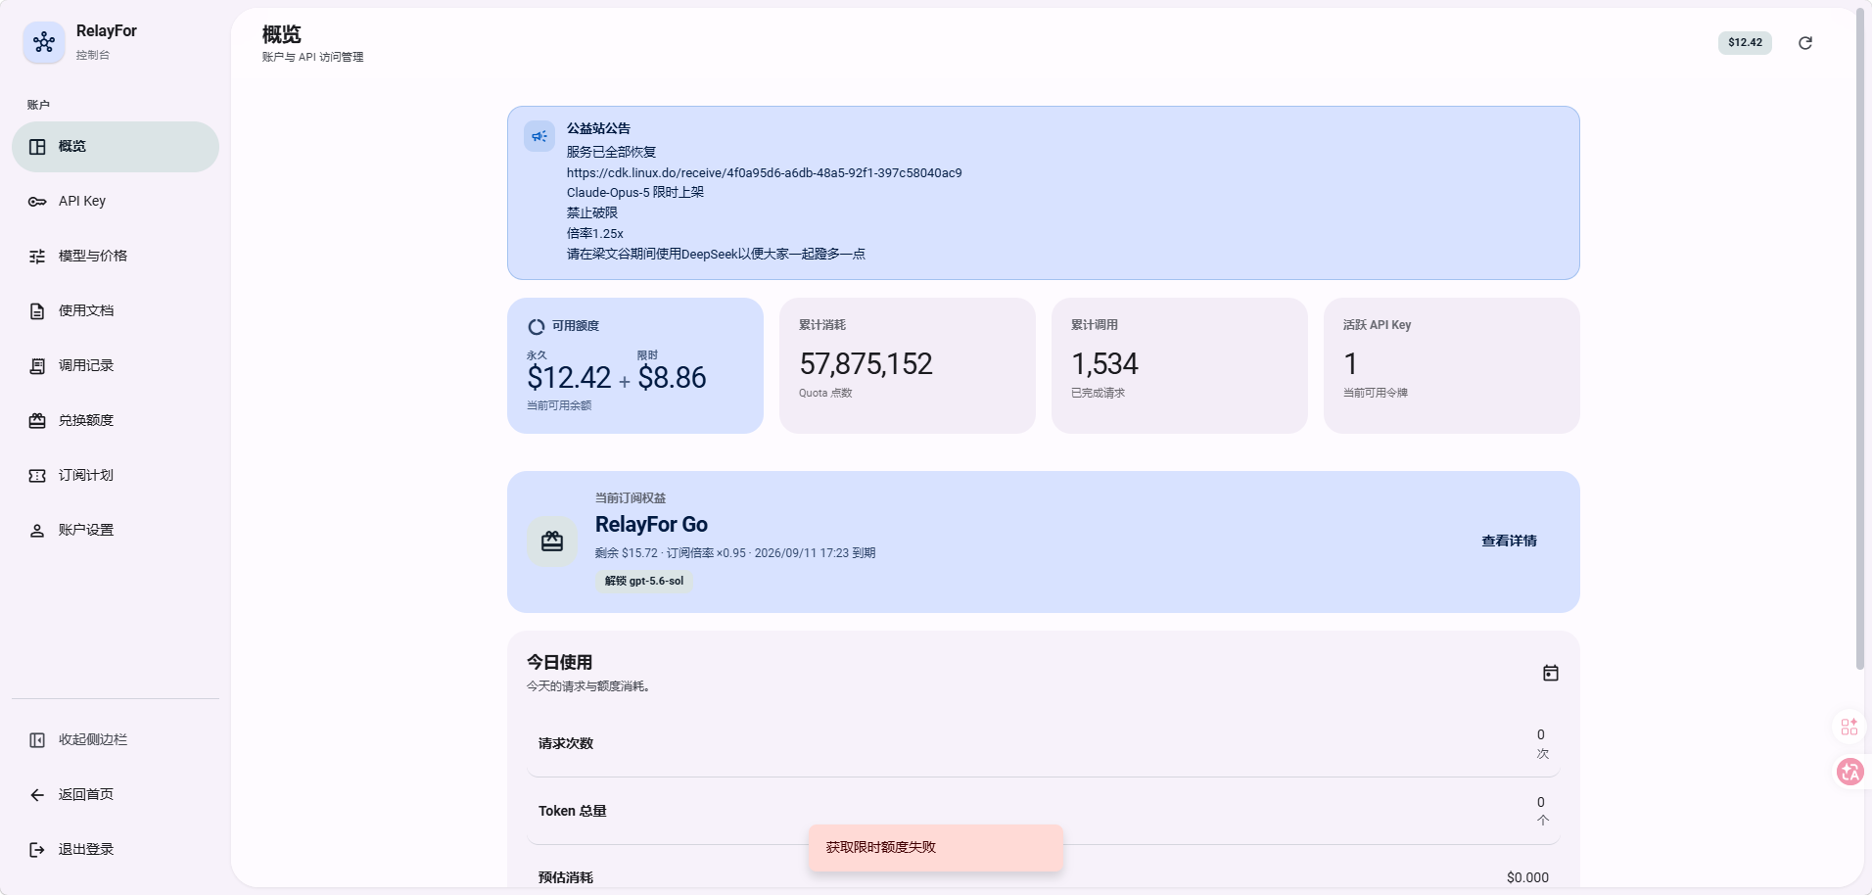Click 退出登录 to log out

[116, 849]
